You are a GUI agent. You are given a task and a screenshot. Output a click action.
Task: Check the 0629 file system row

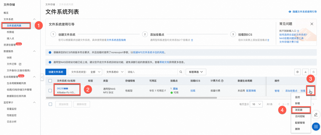(50, 91)
